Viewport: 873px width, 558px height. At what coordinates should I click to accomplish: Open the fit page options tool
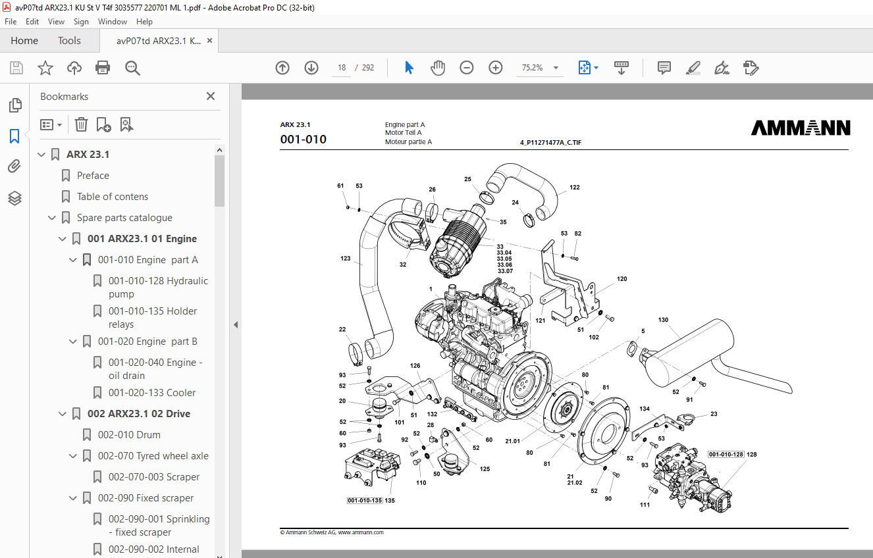click(x=588, y=68)
